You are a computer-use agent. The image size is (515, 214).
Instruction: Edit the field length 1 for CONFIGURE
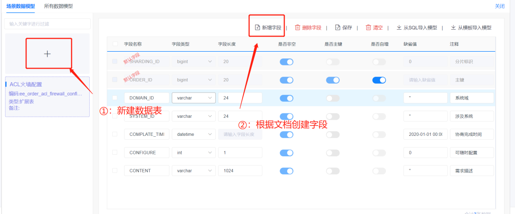coord(240,152)
